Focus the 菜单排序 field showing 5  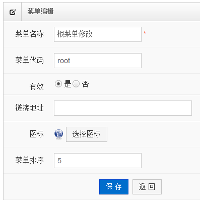(x=98, y=161)
